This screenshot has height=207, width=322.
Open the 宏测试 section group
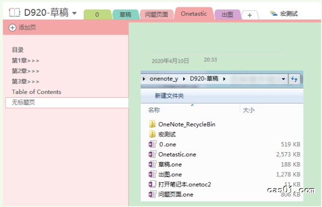[284, 14]
